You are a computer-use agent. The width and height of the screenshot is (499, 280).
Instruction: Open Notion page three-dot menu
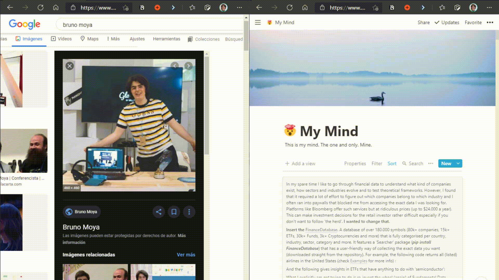(490, 23)
